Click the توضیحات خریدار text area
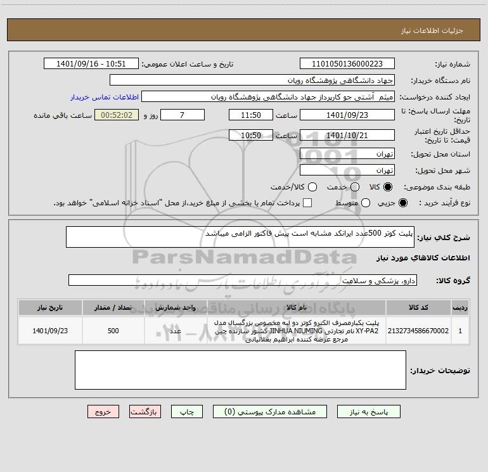Screen dimensions: 488x472 pos(240,370)
